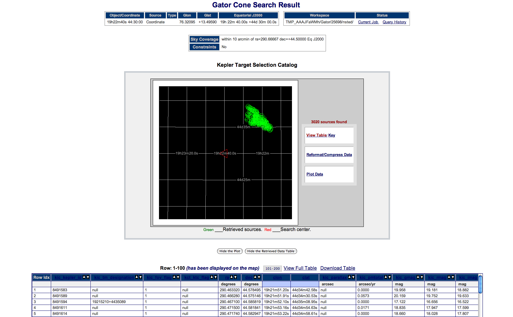Click clat column header link
The image size is (513, 317).
pyautogui.click(x=306, y=277)
